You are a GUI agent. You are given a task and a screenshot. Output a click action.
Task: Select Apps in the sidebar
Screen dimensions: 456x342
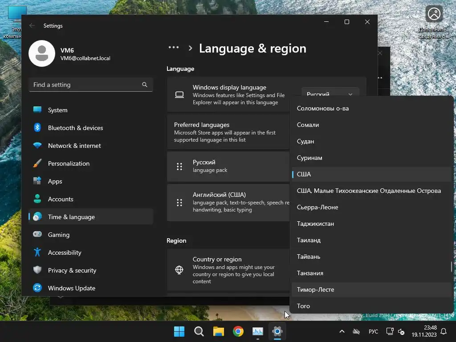pos(91,181)
